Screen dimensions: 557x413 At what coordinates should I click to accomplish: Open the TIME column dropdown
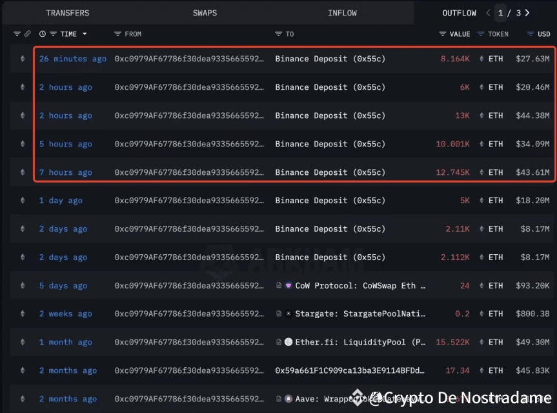tap(85, 34)
